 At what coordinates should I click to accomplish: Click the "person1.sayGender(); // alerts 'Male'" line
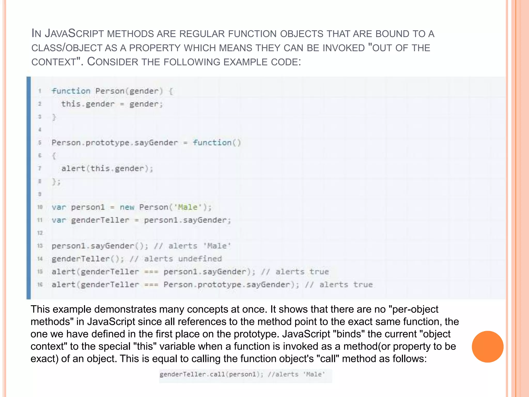(141, 246)
